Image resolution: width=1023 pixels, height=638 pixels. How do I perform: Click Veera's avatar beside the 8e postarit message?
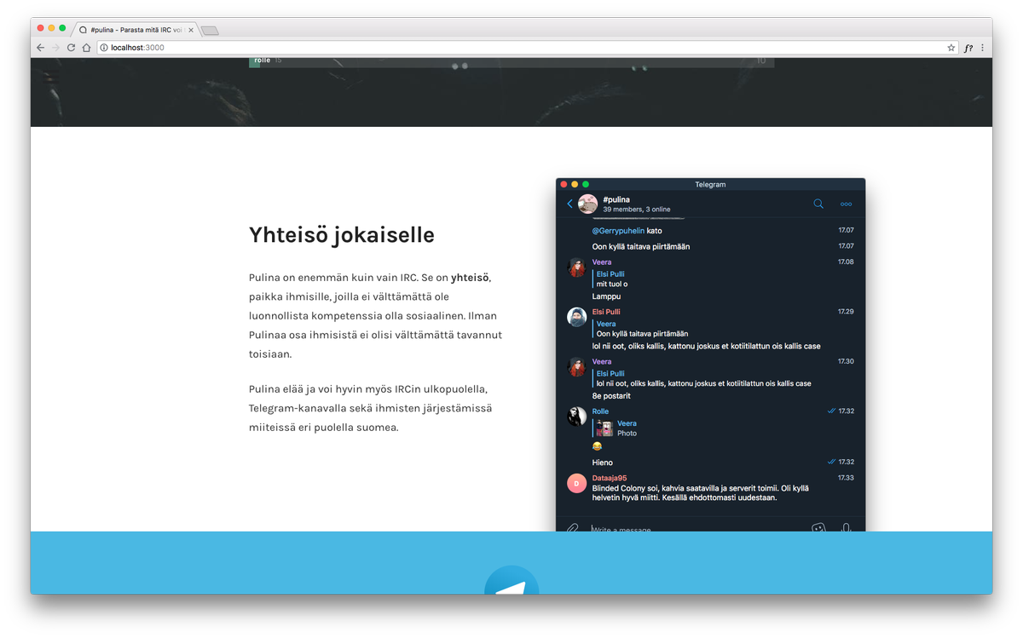(576, 367)
